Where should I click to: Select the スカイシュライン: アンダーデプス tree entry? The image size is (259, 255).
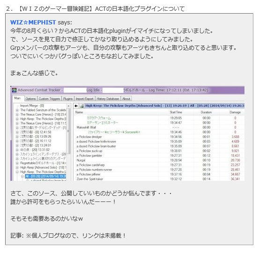tap(43, 155)
